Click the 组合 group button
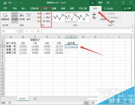This screenshot has height=105, width=135. pos(111,14)
